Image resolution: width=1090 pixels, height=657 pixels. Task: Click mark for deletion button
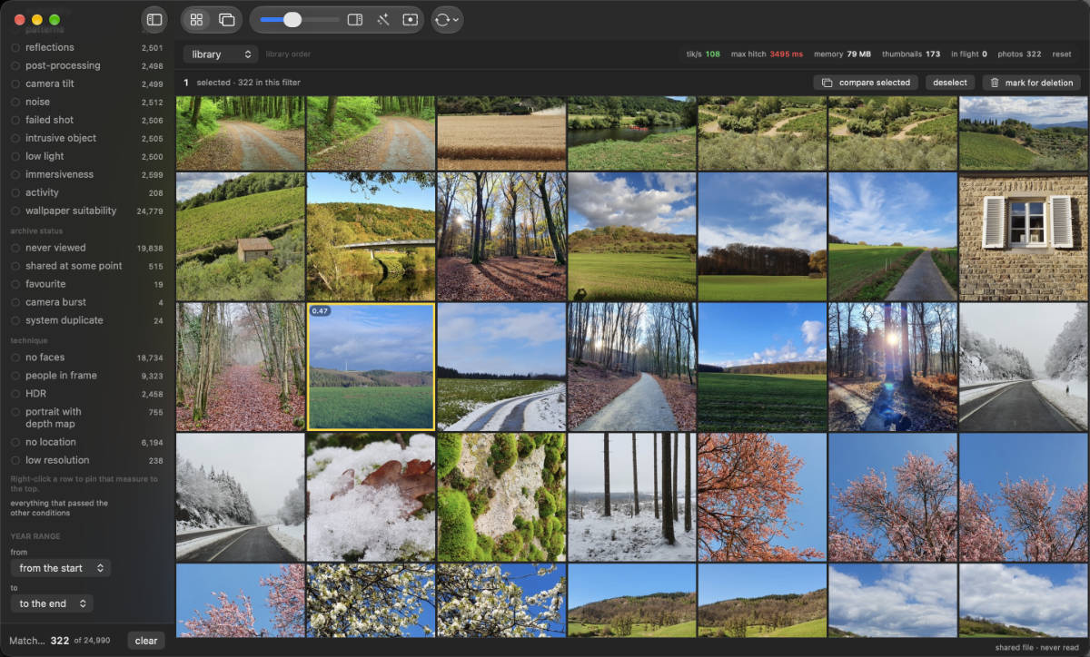[1031, 83]
